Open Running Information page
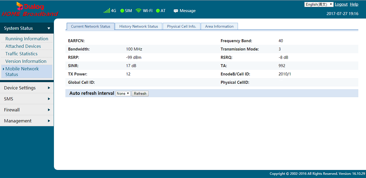The image size is (366, 178). tap(27, 39)
